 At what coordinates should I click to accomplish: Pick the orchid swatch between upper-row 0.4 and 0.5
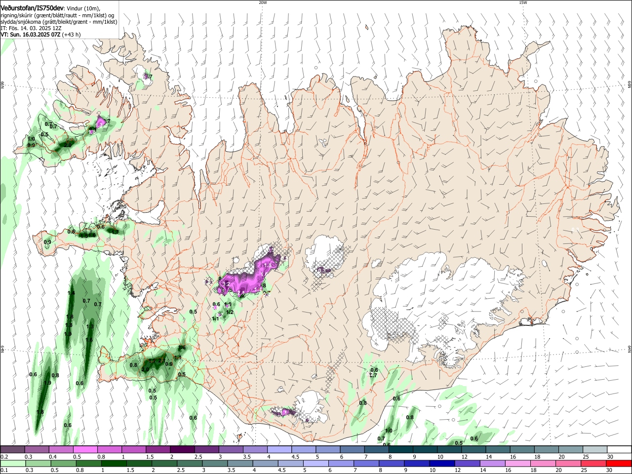pyautogui.click(x=61, y=450)
